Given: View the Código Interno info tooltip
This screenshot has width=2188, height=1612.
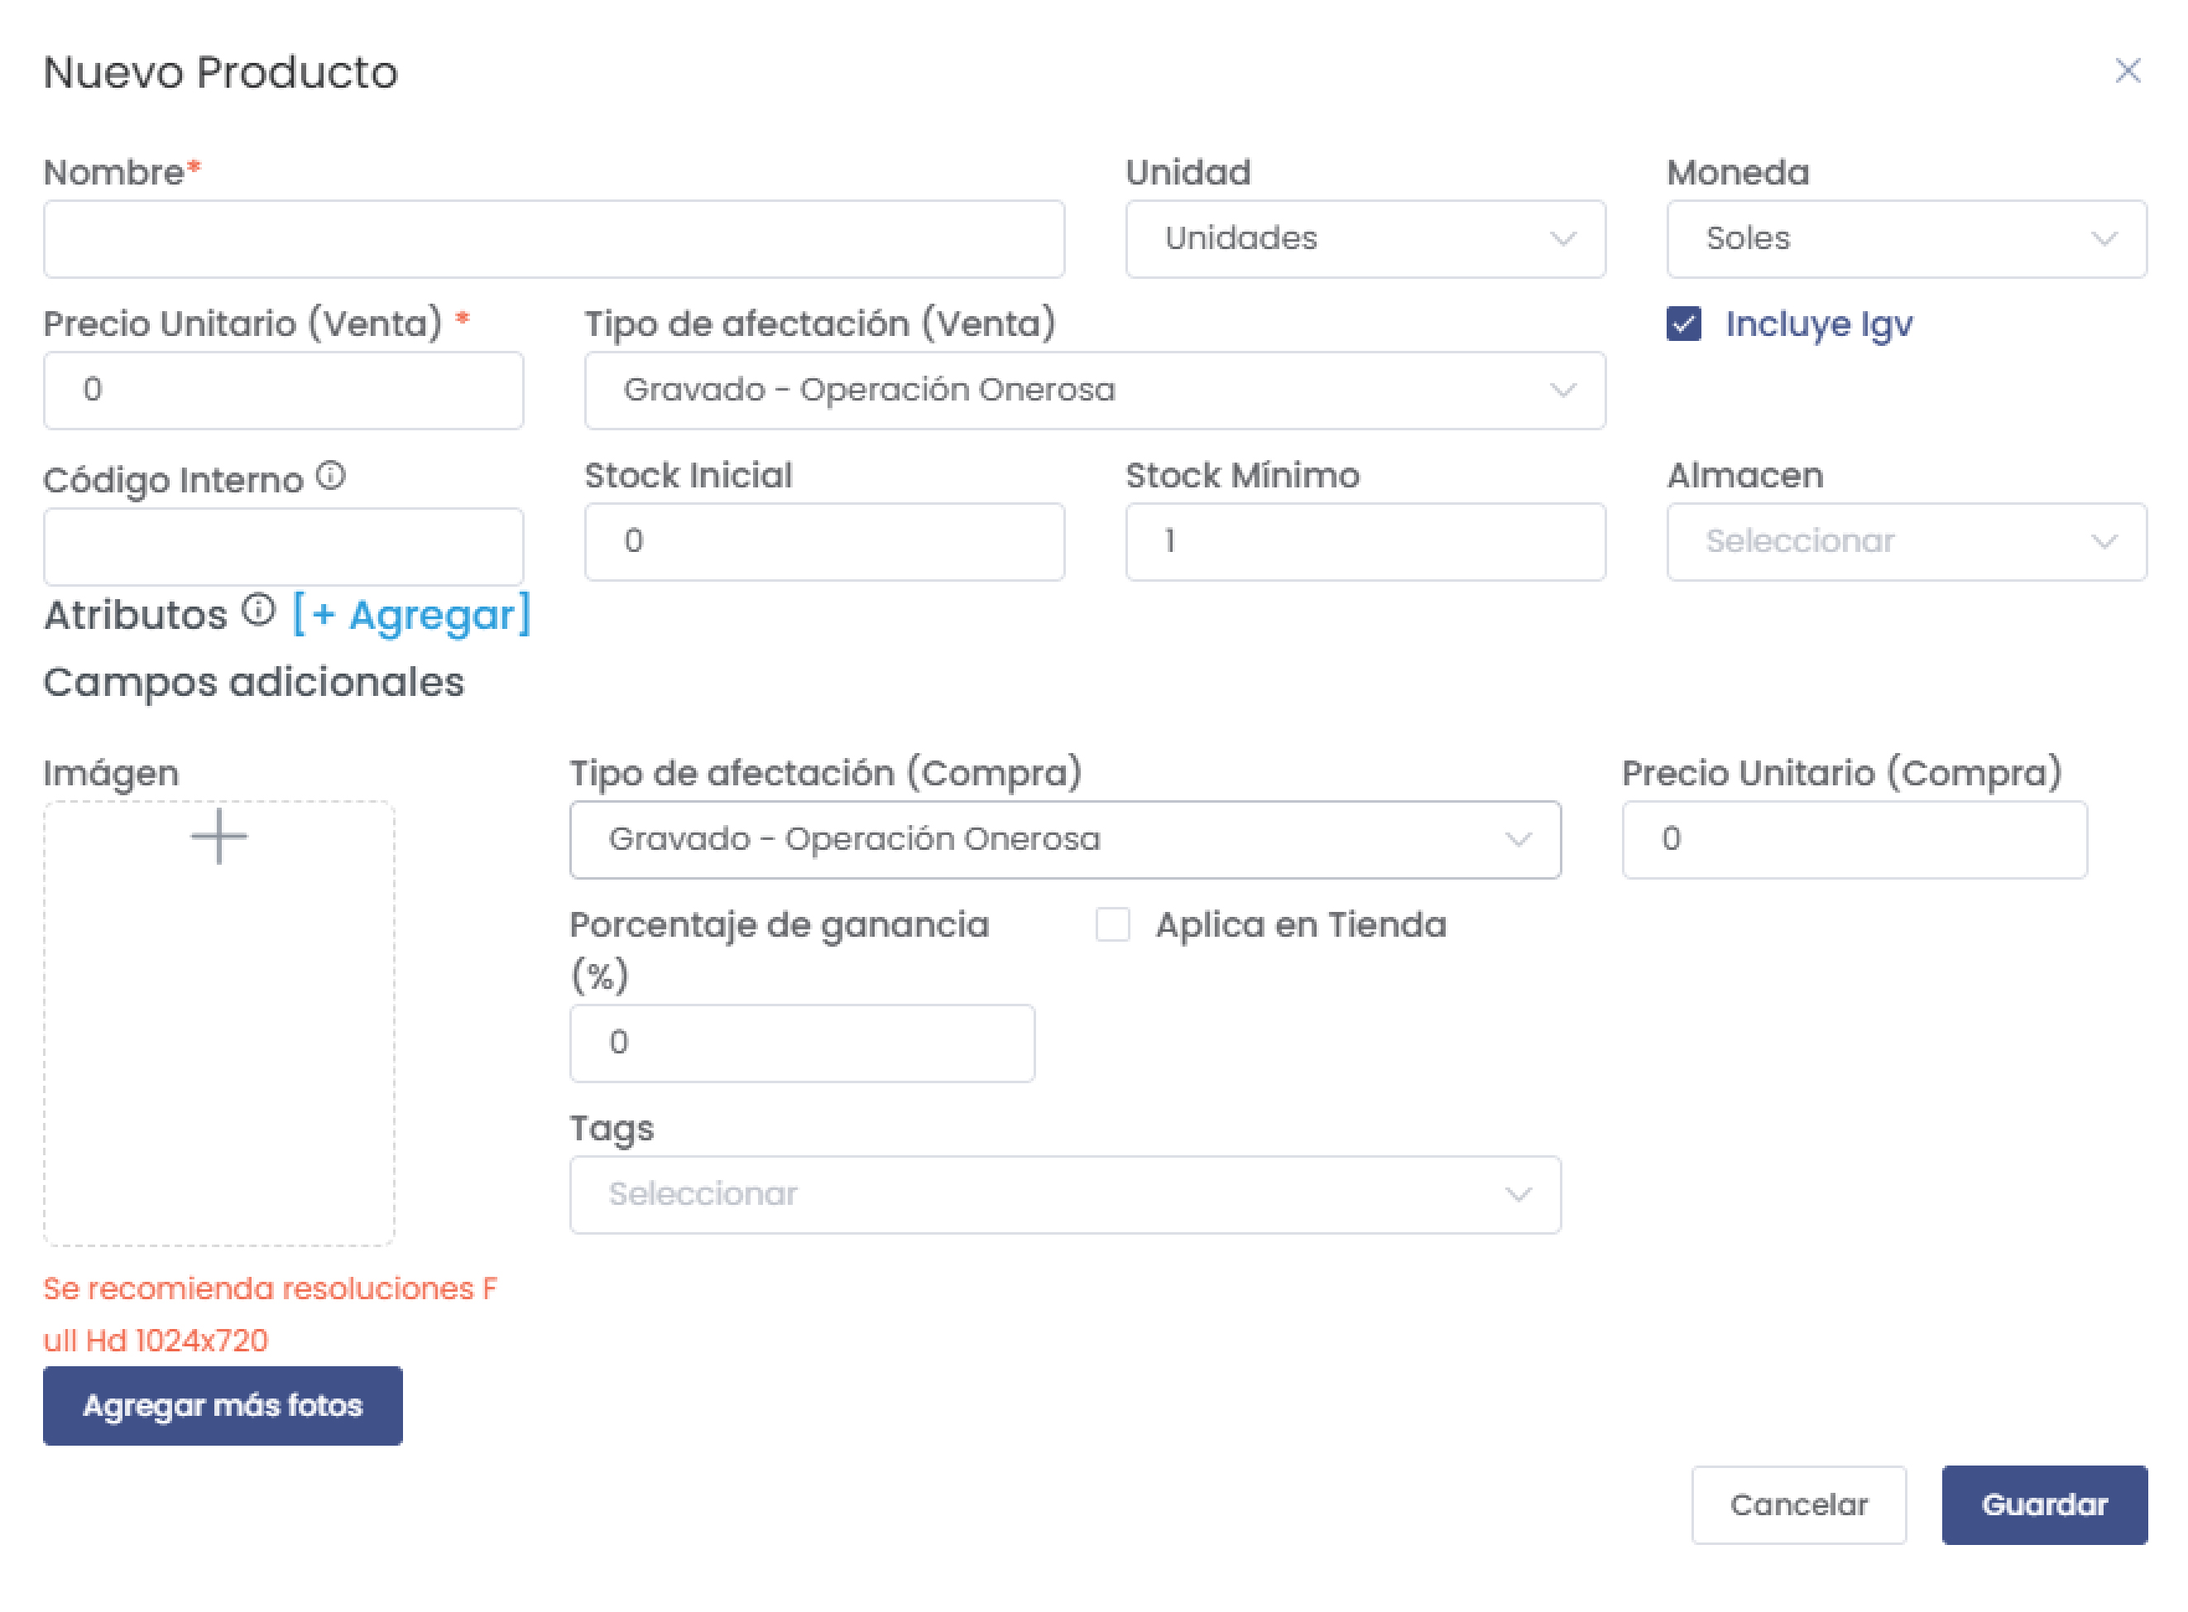Looking at the screenshot, I should pos(333,475).
